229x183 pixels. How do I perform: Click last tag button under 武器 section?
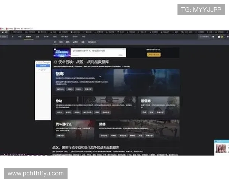tap(149, 136)
